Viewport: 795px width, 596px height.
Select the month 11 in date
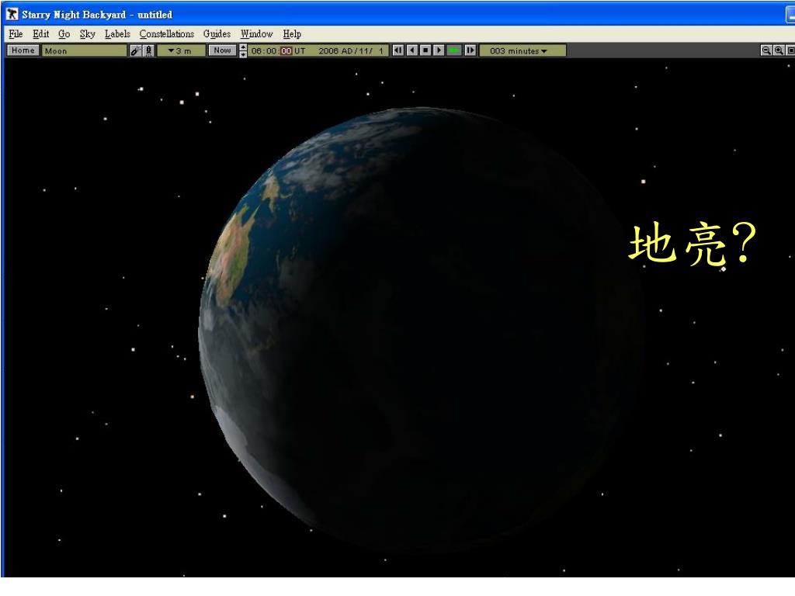[x=364, y=50]
